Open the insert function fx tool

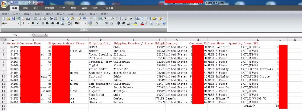(112, 19)
